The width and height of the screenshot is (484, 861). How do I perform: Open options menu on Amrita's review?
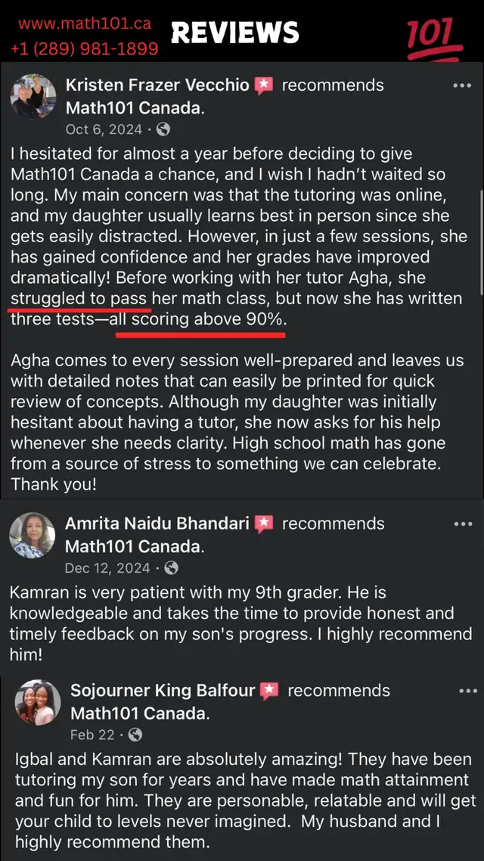pyautogui.click(x=463, y=524)
